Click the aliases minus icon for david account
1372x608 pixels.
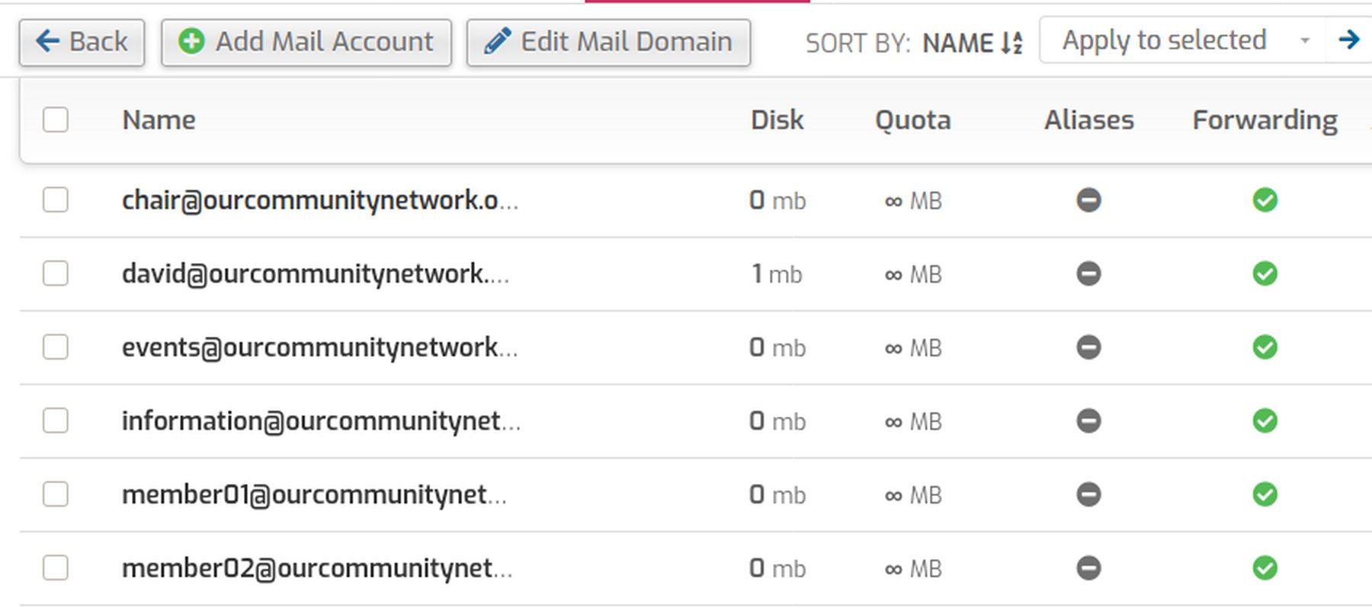(1088, 274)
